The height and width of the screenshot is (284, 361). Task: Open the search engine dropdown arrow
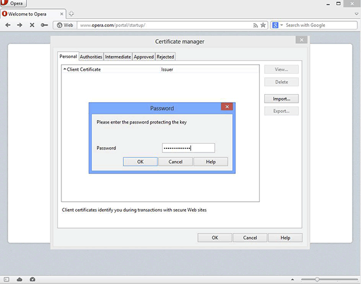(x=282, y=25)
